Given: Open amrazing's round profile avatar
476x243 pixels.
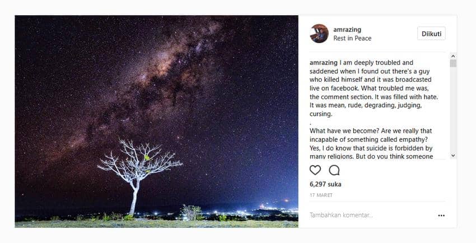Looking at the screenshot, I should [x=319, y=34].
